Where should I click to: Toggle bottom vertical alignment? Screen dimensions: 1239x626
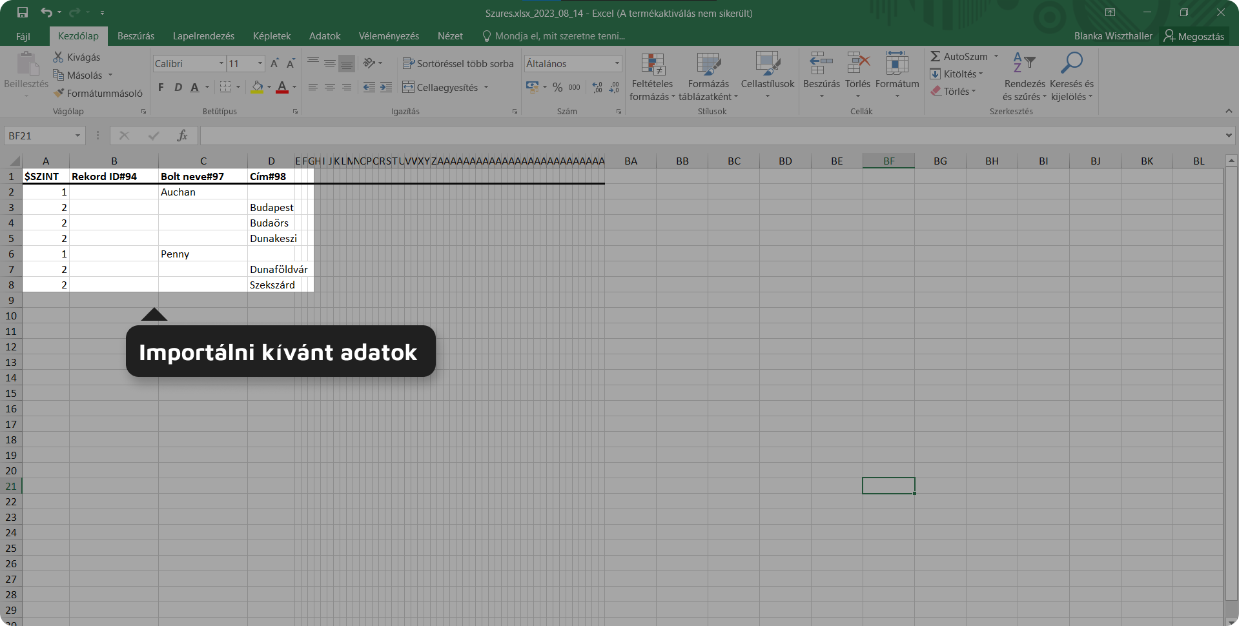click(347, 63)
